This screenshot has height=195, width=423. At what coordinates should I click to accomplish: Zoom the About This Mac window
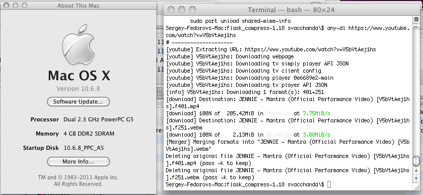point(24,6)
